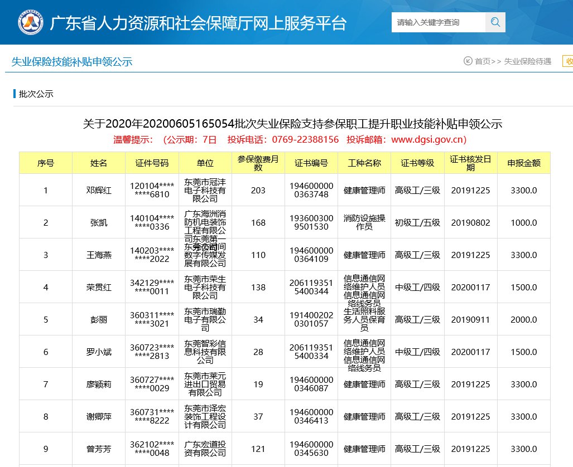Click the magnifier search icon
573x467 pixels.
[495, 22]
